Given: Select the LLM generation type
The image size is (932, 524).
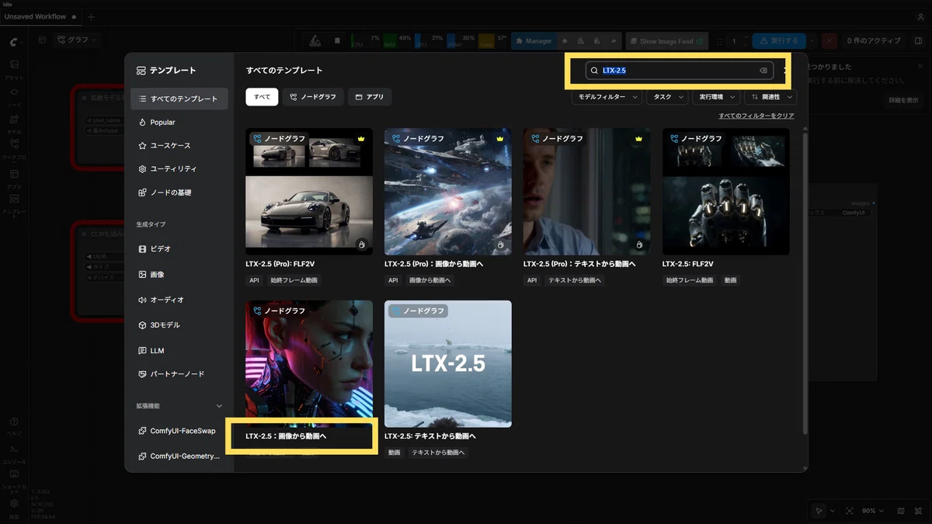Looking at the screenshot, I should point(179,350).
